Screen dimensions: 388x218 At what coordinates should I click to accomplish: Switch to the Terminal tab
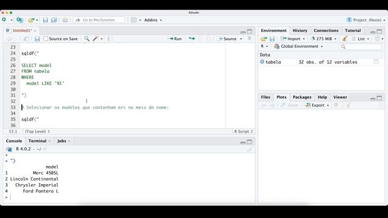pos(38,141)
